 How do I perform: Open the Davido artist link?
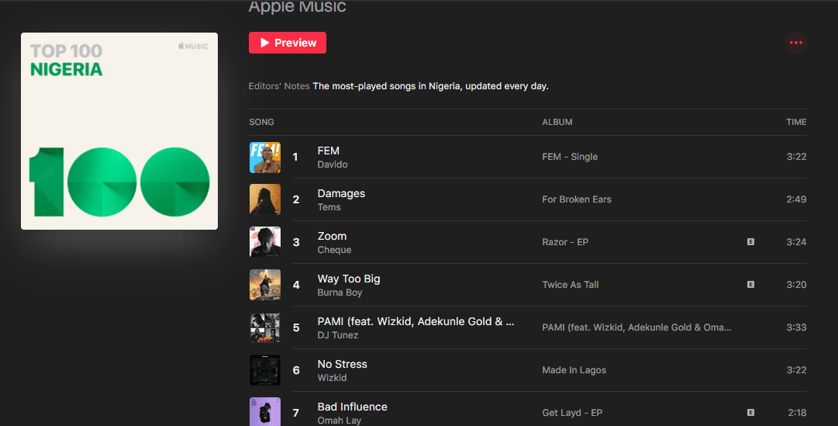pos(333,165)
